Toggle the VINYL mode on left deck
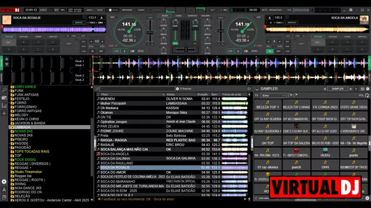This screenshot has height=208, width=371. tap(112, 45)
